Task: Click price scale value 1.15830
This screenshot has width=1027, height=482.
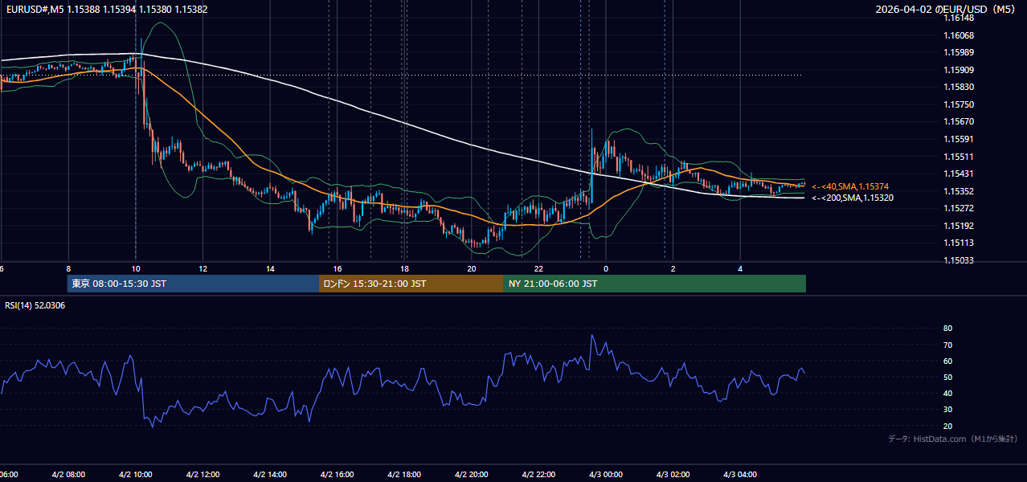Action: pyautogui.click(x=958, y=87)
